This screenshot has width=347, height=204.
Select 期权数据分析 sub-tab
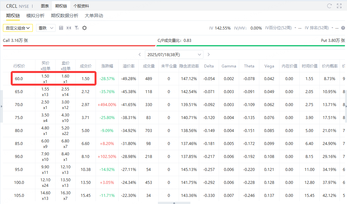pos(64,16)
